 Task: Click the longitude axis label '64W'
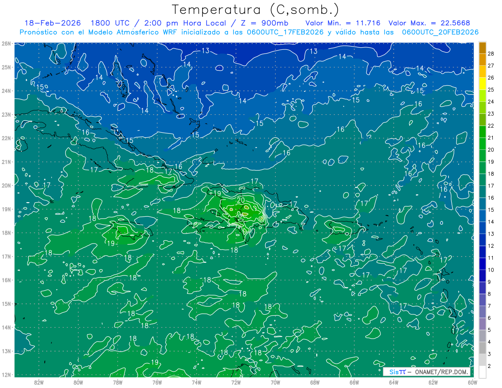393,382
